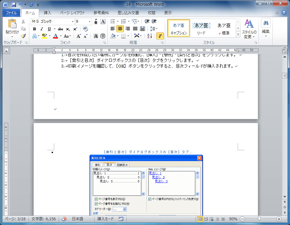Toggle Subscript formatting
Viewport: 290px width, 225px height.
pyautogui.click(x=68, y=29)
